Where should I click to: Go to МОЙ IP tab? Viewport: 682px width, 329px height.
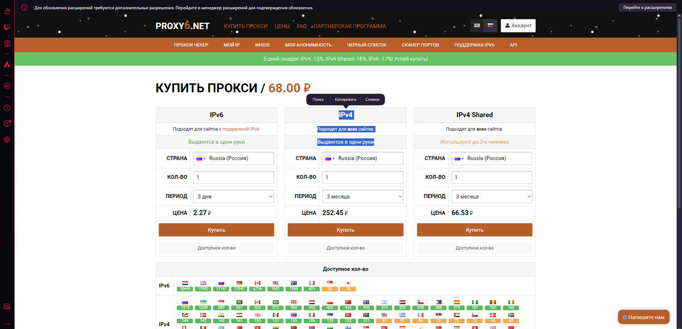pos(232,45)
